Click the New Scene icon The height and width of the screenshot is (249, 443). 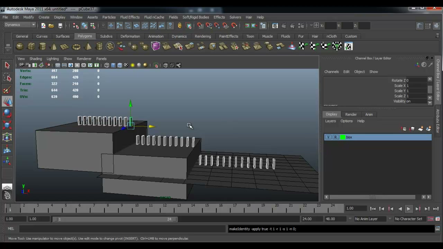(x=43, y=26)
